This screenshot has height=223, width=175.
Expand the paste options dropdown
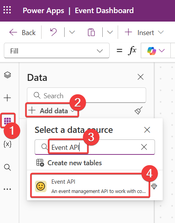pos(110,32)
